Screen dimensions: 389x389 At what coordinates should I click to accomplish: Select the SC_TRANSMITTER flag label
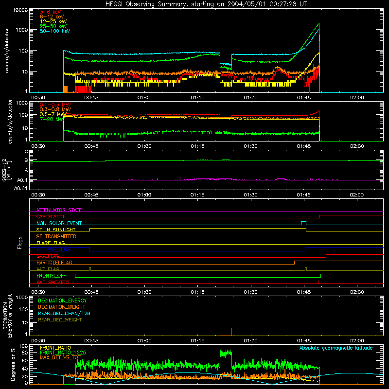[x=56, y=236]
